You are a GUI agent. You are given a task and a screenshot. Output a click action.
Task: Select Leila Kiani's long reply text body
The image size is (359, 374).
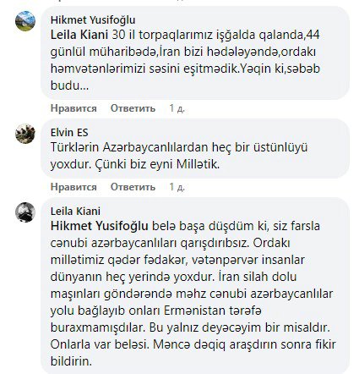tap(193, 294)
